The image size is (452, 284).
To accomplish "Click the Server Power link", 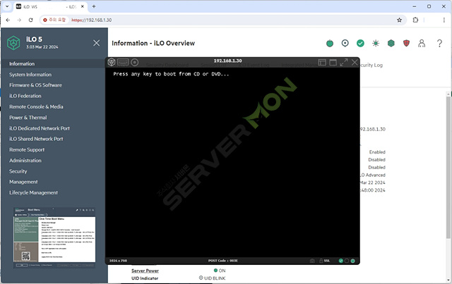I will pyautogui.click(x=145, y=271).
